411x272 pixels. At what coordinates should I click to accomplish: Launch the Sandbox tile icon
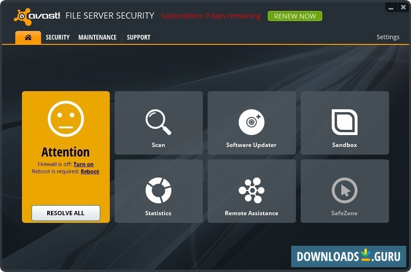pyautogui.click(x=345, y=122)
